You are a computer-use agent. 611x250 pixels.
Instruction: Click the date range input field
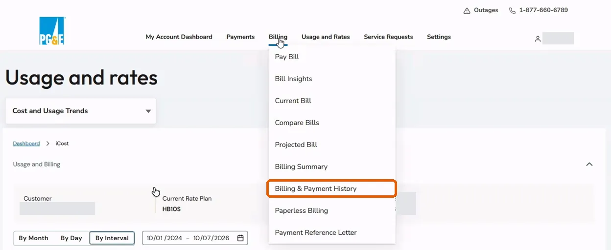[x=195, y=238]
